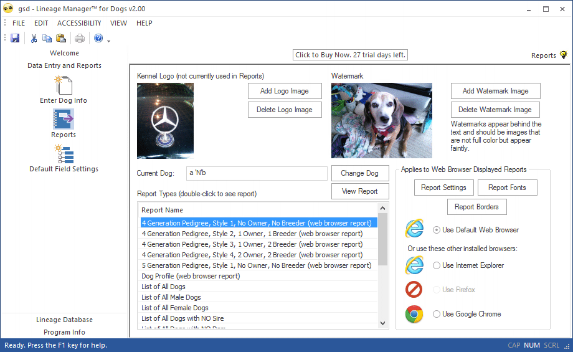Click the Cut scissors icon
Viewport: 573px width, 352px height.
pos(34,38)
